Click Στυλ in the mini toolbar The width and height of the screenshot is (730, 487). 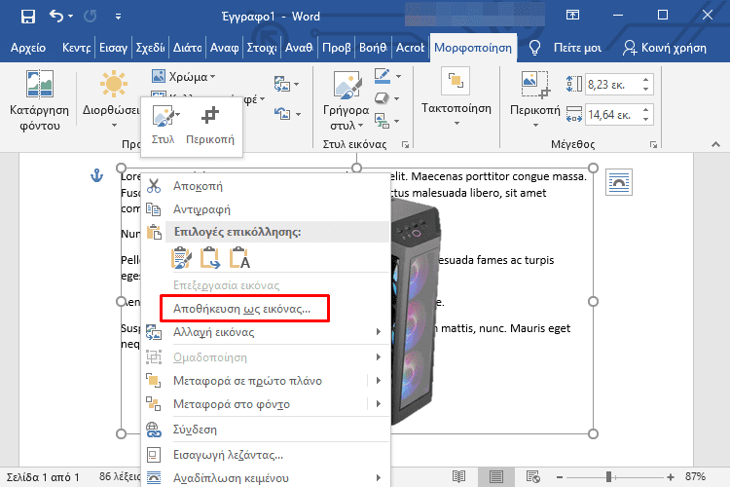[164, 125]
